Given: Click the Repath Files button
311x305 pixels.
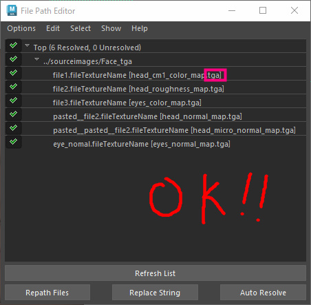Looking at the screenshot, I should tap(47, 293).
